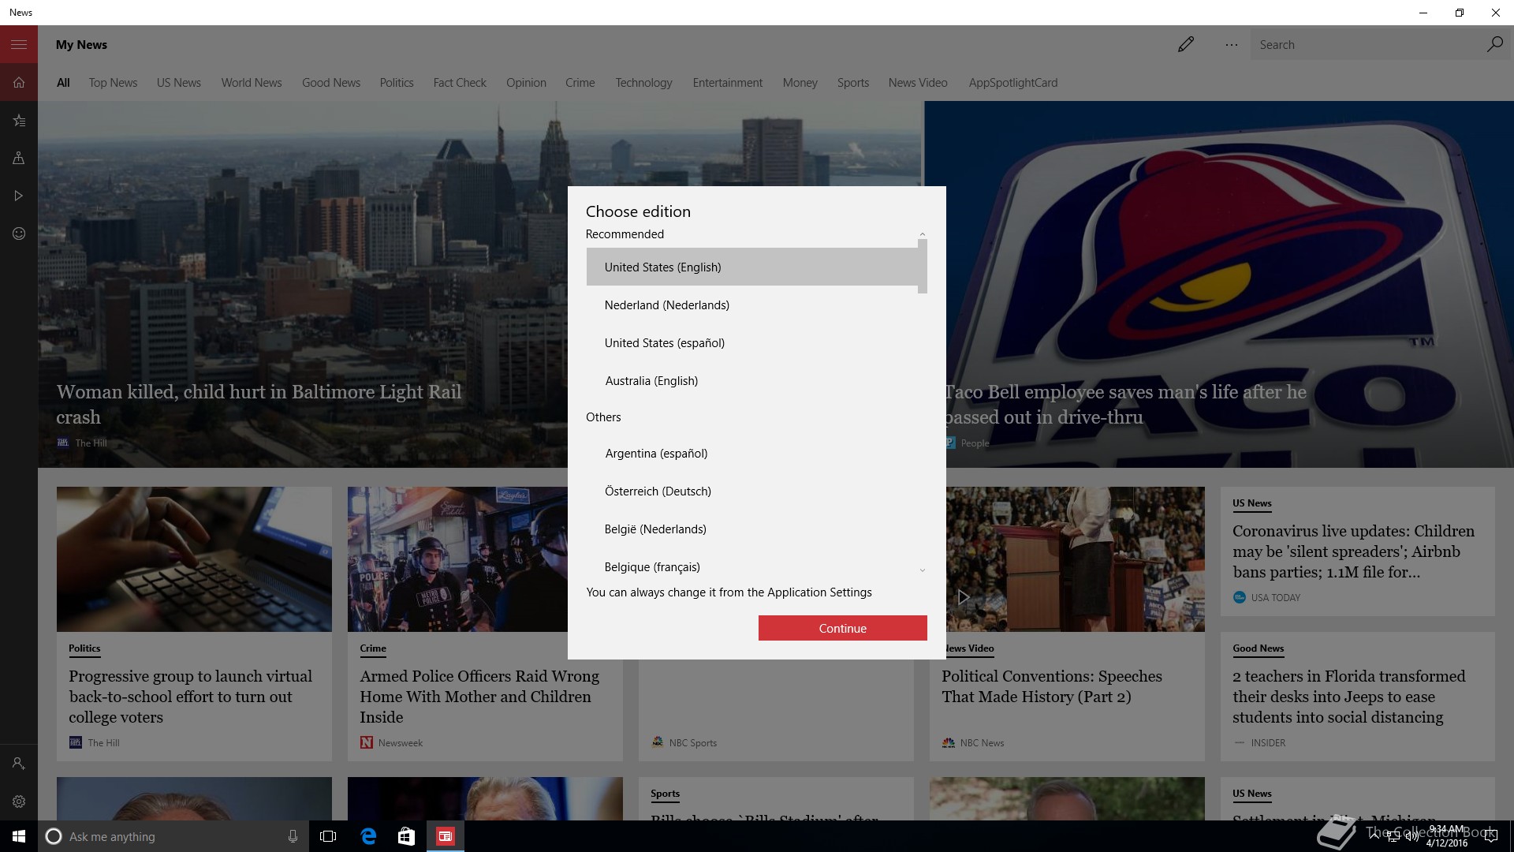
Task: Click the Politics category label
Action: 84,648
